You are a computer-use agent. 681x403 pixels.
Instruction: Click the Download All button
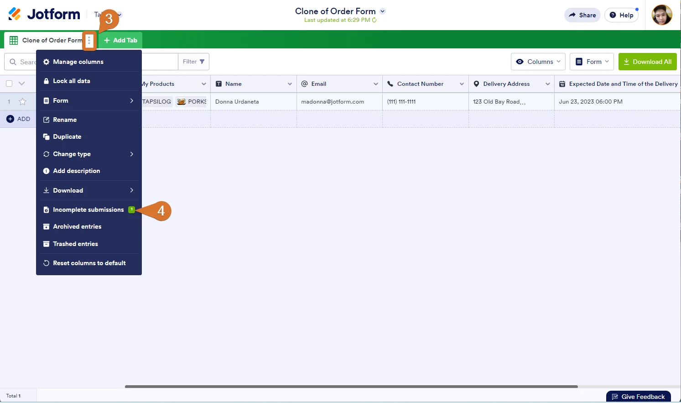[x=647, y=61]
